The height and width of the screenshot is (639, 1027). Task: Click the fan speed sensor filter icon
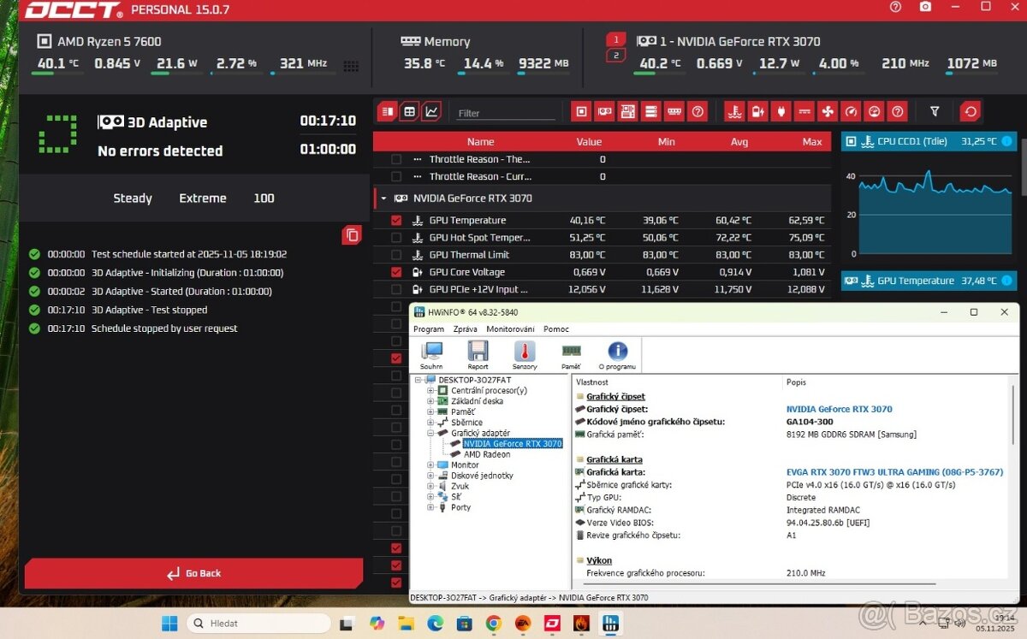828,111
